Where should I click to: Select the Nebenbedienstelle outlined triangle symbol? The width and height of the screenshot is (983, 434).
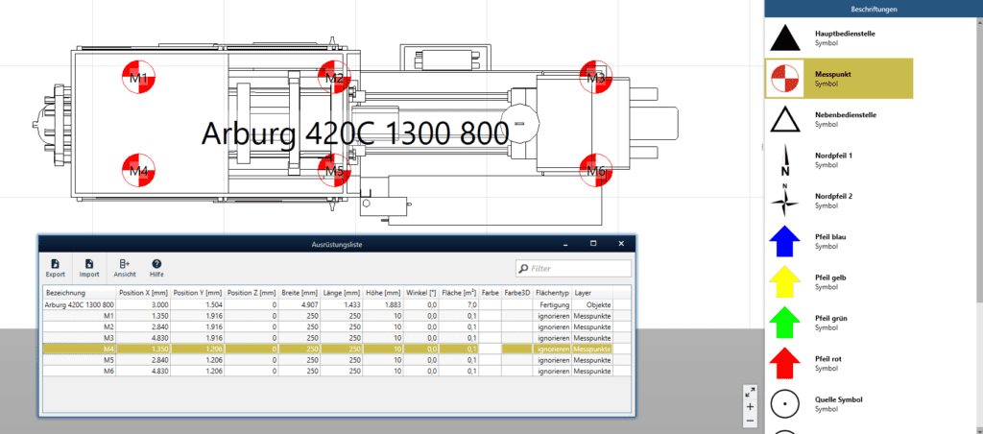click(x=785, y=119)
